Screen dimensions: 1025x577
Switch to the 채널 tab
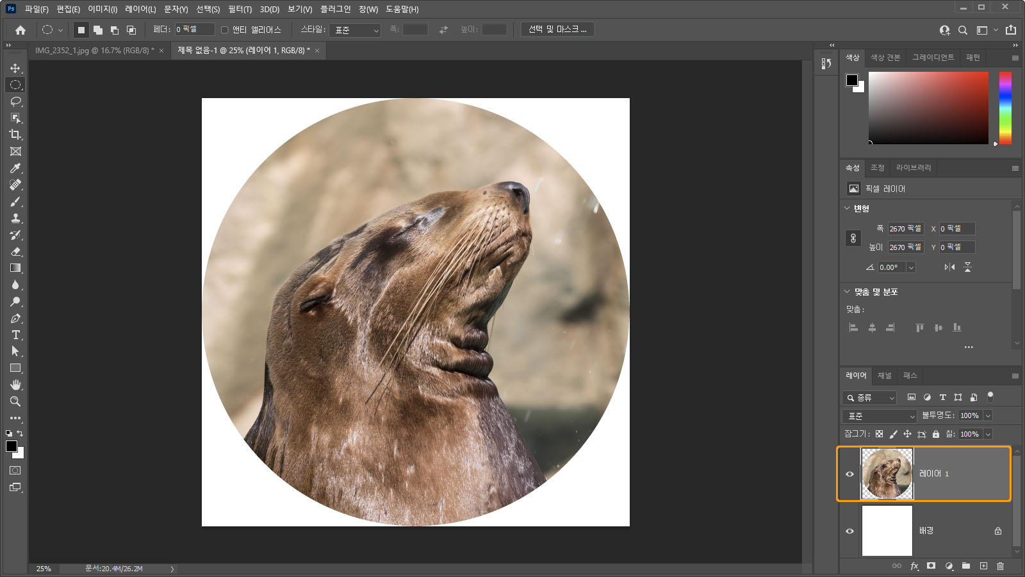[x=884, y=376]
